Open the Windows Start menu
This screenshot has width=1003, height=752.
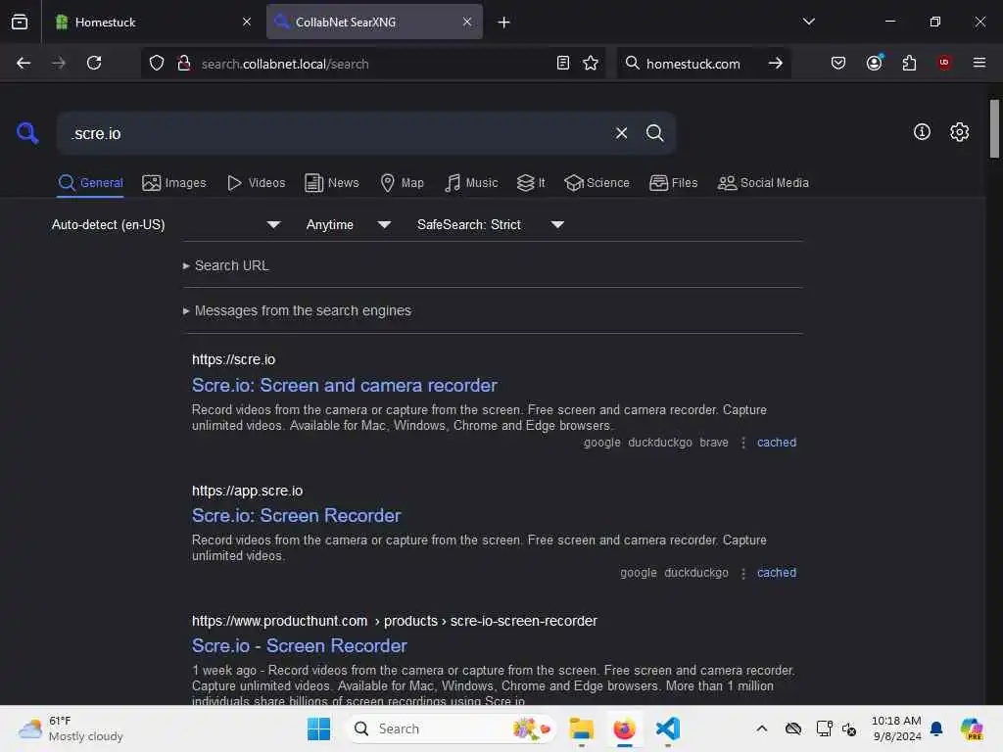click(318, 728)
